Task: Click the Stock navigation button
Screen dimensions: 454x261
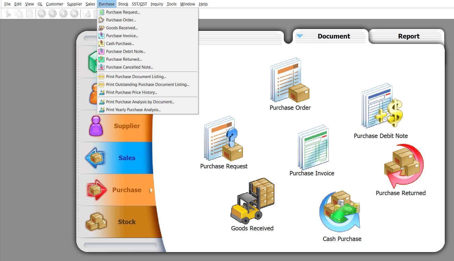Action: click(x=126, y=222)
